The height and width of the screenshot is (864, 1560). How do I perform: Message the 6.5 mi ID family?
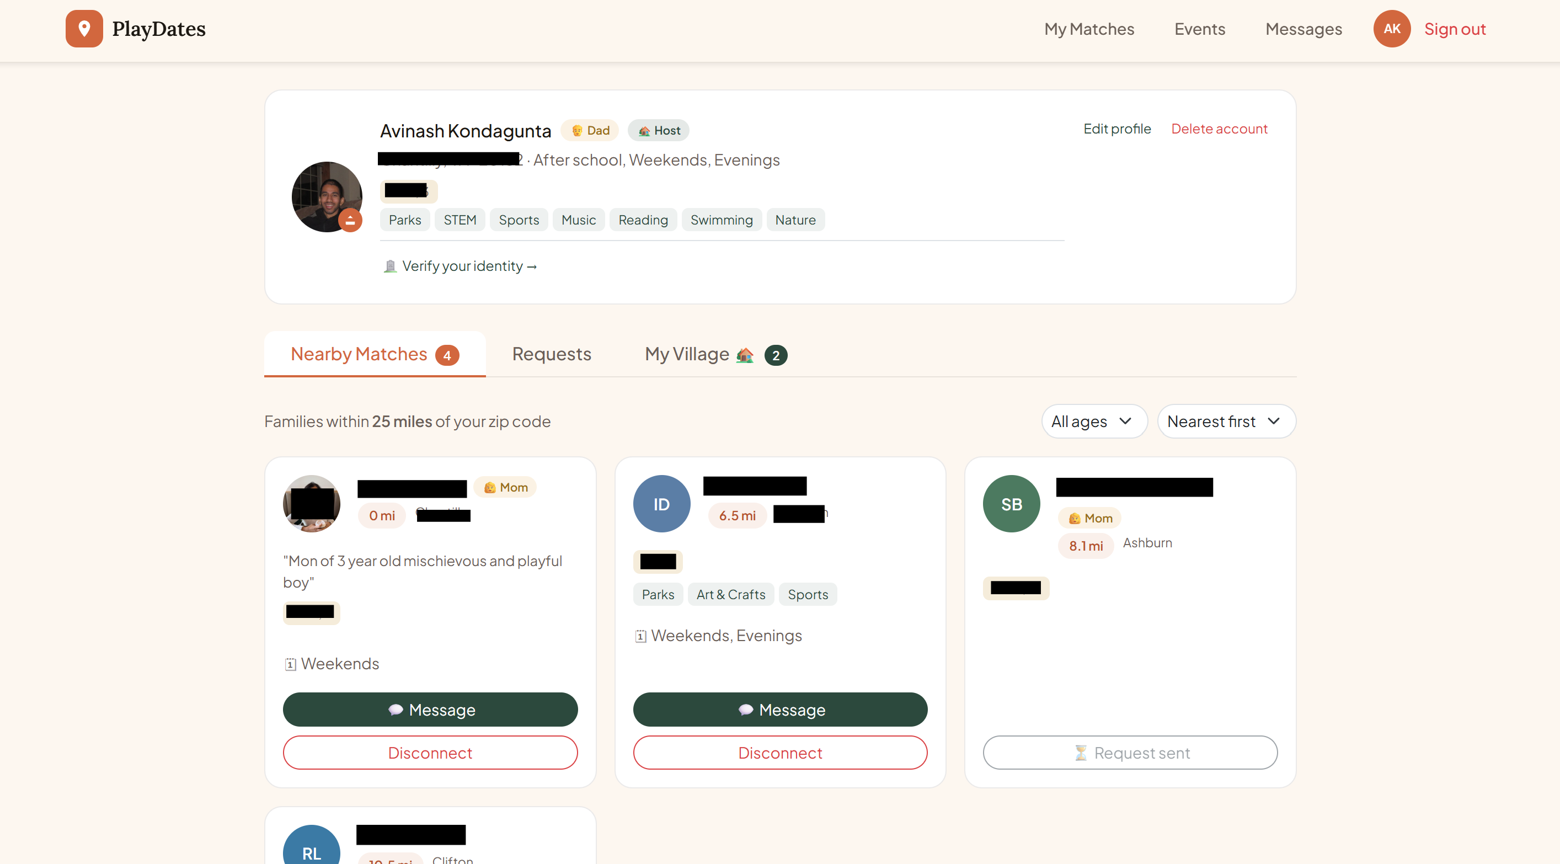tap(779, 710)
